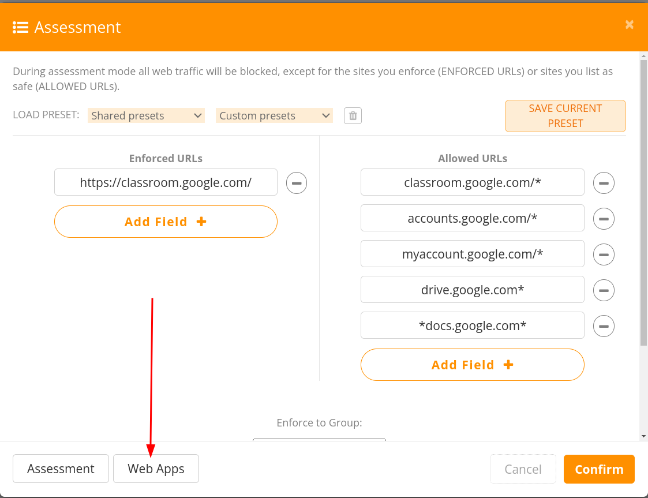Edit the *docs.google.com* allowed URL field
The height and width of the screenshot is (498, 648).
pyautogui.click(x=473, y=325)
